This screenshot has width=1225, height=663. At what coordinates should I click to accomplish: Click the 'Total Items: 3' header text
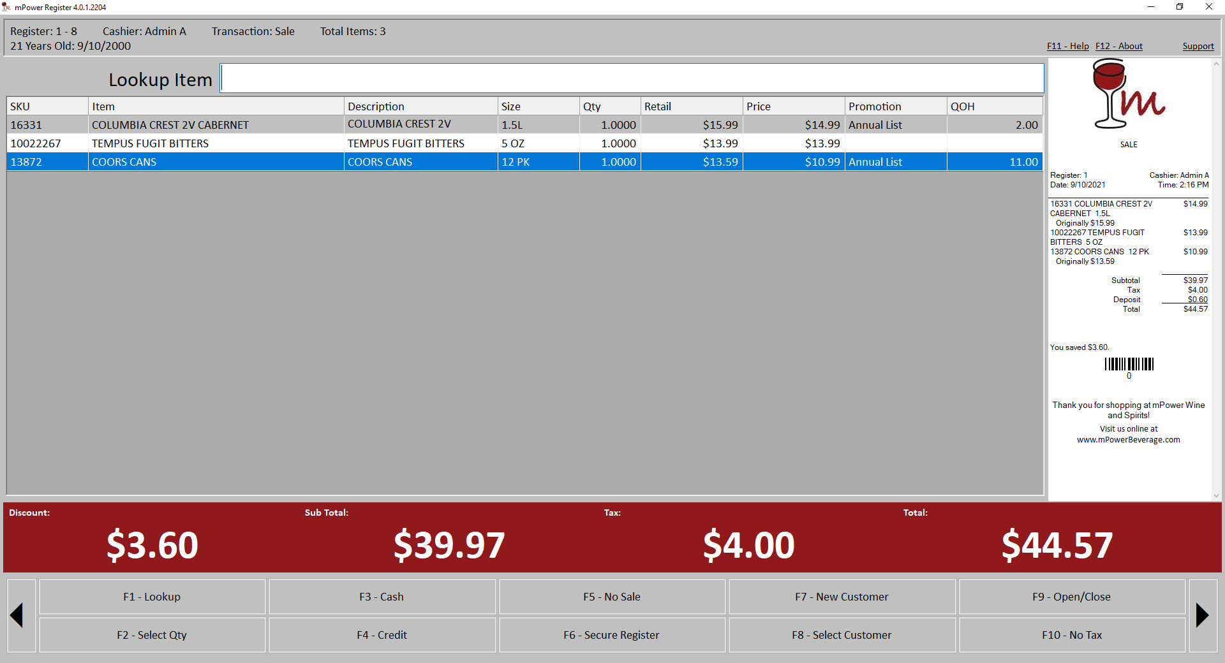pos(353,31)
